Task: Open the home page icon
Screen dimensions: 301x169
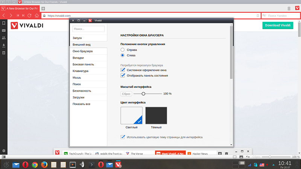Action: point(36,15)
